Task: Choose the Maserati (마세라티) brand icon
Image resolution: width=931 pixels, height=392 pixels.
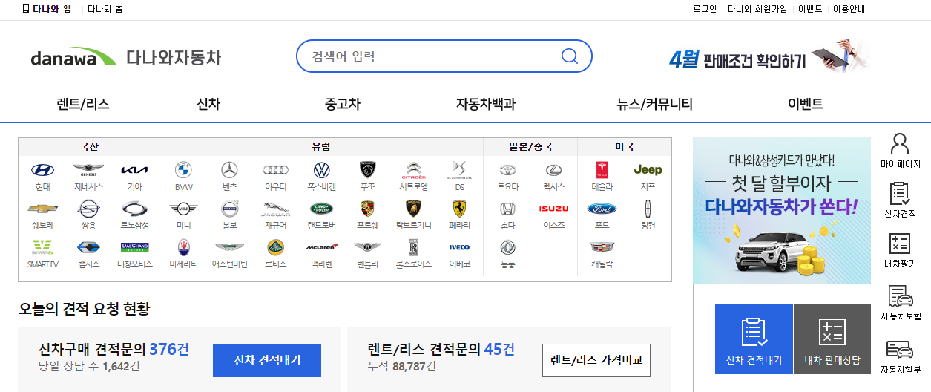Action: click(184, 247)
